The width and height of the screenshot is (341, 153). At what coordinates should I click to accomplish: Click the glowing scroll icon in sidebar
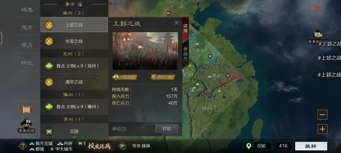(26, 110)
